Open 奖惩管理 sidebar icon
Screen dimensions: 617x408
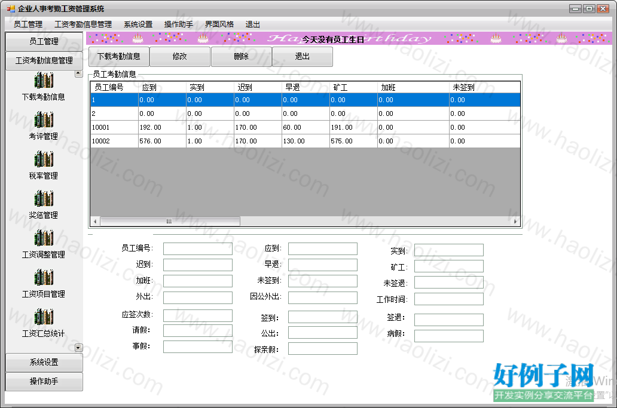(x=44, y=198)
